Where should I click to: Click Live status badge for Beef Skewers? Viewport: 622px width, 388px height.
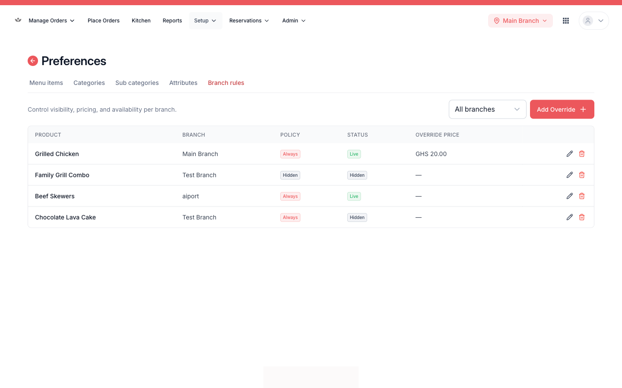pyautogui.click(x=354, y=196)
